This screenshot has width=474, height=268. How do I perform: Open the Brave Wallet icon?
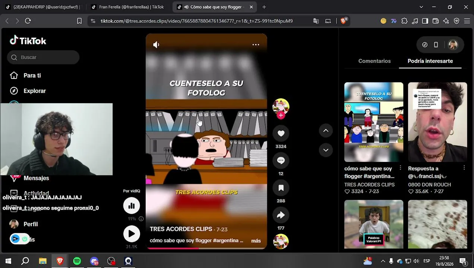pos(436,21)
